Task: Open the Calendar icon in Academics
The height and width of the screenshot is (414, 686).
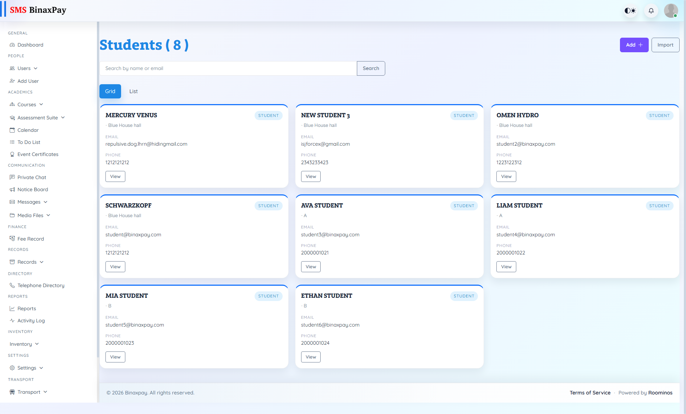Action: (12, 130)
